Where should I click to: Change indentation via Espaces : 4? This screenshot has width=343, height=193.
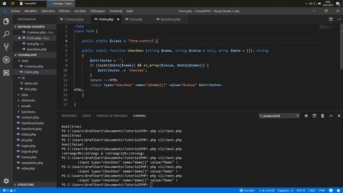click(285, 190)
